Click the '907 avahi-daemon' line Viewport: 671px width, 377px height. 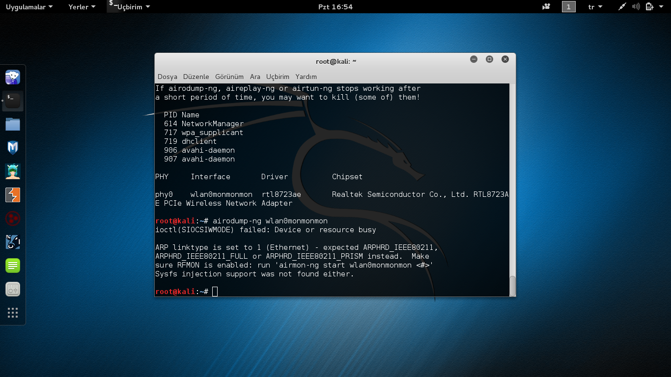coord(199,159)
